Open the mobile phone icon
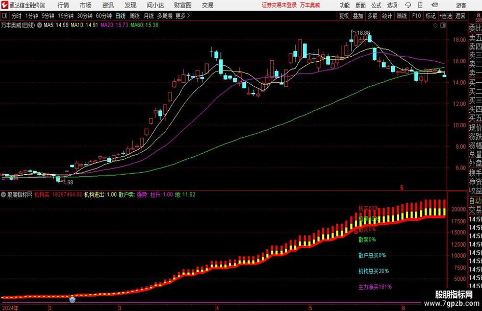Image resolution: width=482 pixels, height=311 pixels. [x=420, y=5]
